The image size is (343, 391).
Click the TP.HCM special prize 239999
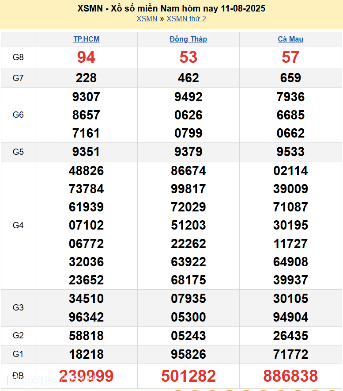[86, 376]
